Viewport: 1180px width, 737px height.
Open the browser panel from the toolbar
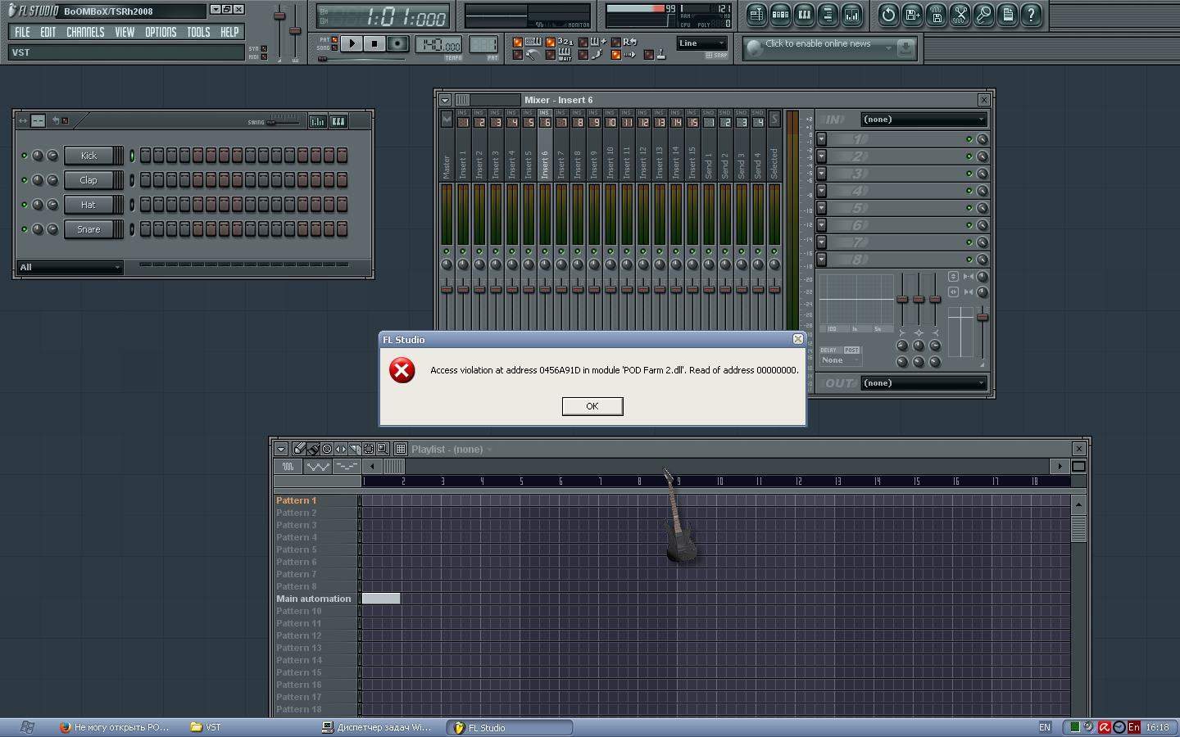(x=828, y=14)
